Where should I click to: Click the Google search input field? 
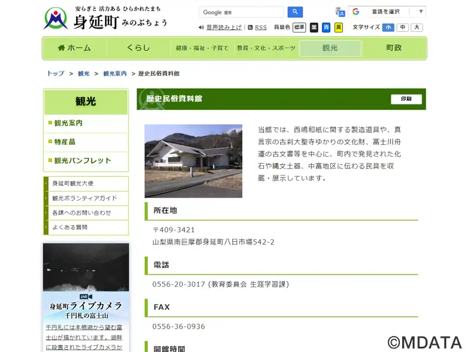click(x=242, y=12)
